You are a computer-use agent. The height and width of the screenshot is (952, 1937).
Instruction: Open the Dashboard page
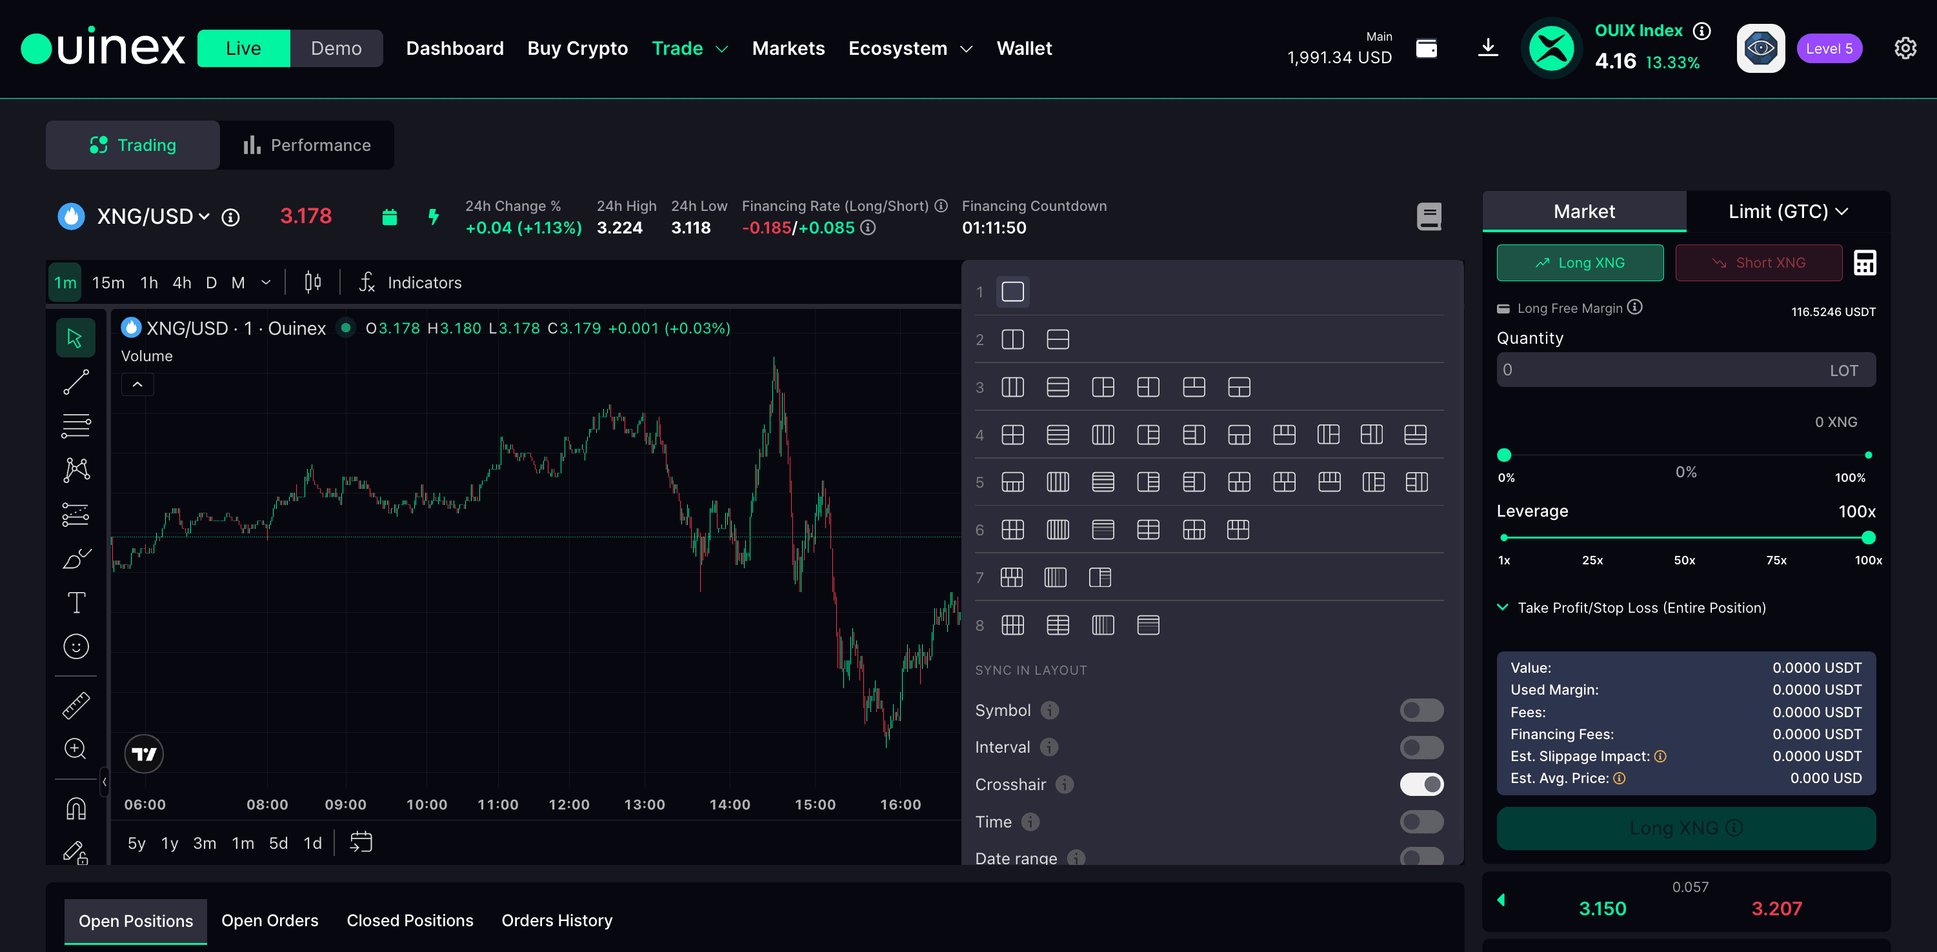point(455,48)
